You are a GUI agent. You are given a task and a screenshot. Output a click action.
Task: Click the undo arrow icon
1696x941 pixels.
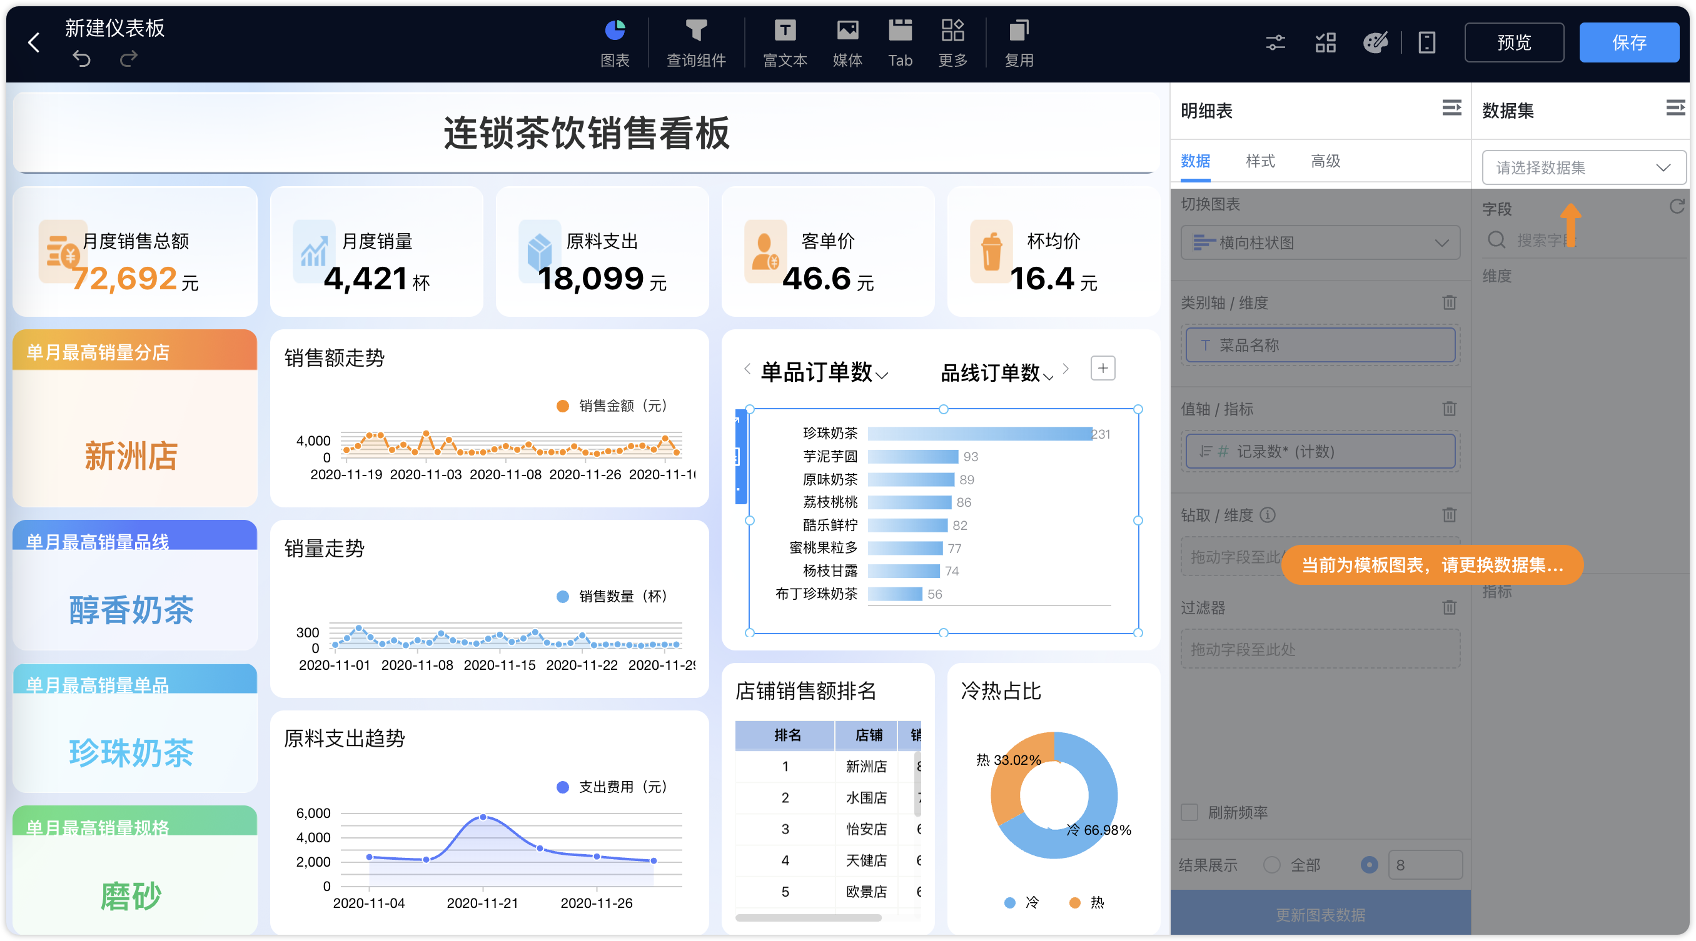pyautogui.click(x=82, y=59)
